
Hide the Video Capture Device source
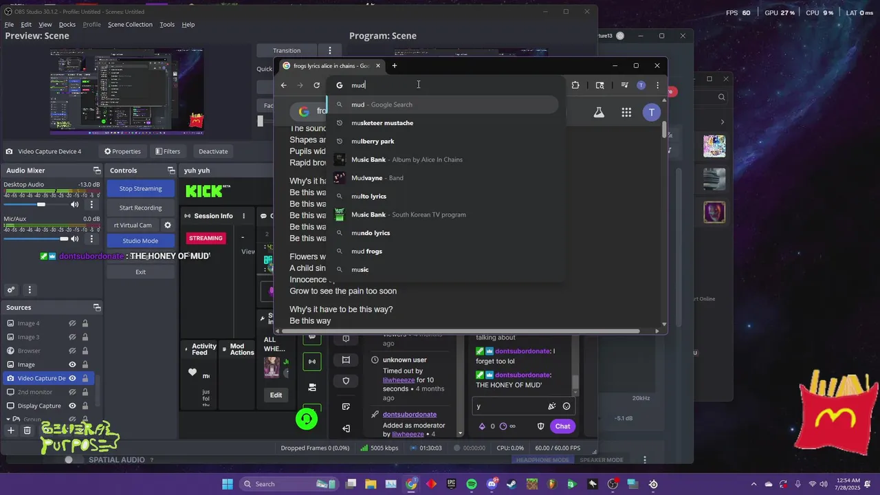(72, 378)
